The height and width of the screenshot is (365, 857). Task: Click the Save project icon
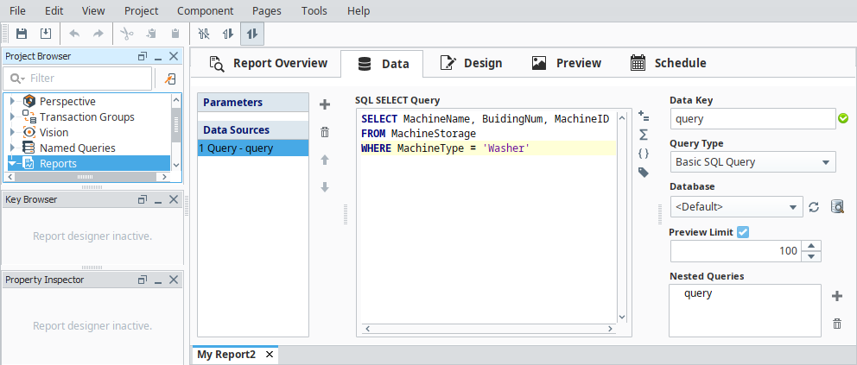point(22,34)
